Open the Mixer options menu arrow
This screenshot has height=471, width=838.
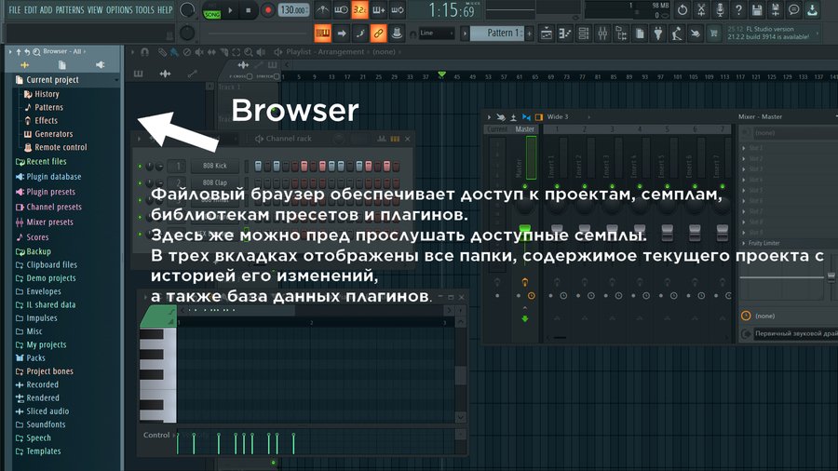click(x=489, y=117)
